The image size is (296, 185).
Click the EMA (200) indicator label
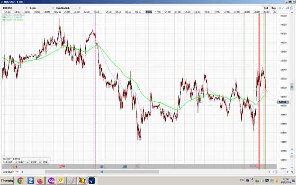click(12, 19)
